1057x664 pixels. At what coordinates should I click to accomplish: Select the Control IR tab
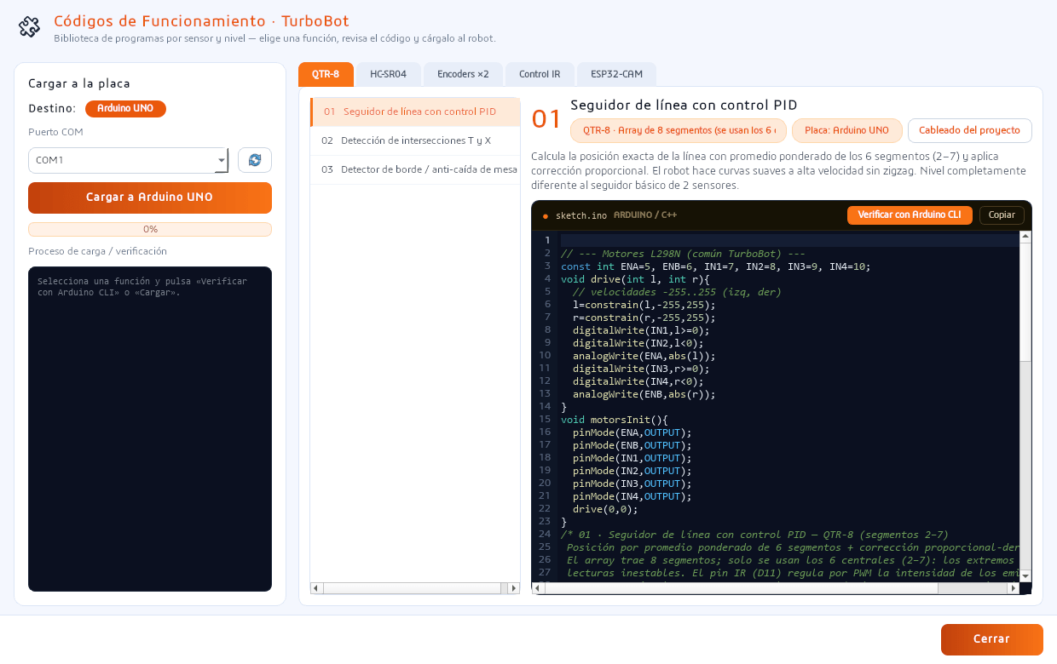click(x=540, y=74)
